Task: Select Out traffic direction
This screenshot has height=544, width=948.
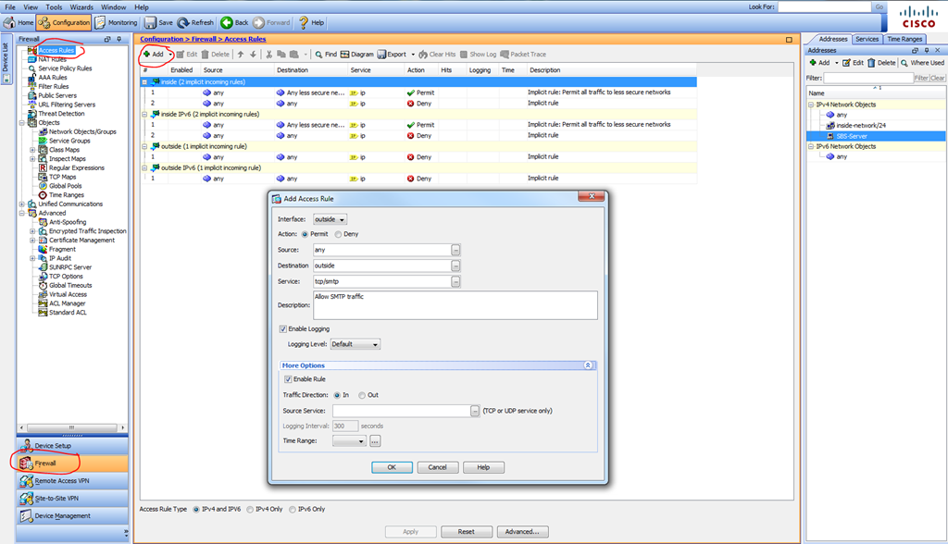Action: tap(362, 395)
